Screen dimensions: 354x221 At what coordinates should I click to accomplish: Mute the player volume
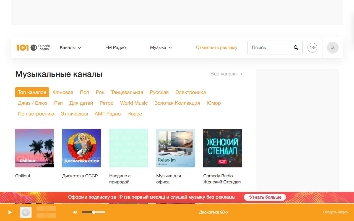tap(75, 212)
